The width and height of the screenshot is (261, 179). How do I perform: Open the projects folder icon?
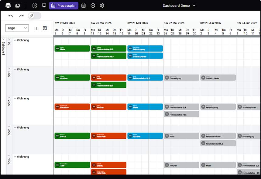18,5
